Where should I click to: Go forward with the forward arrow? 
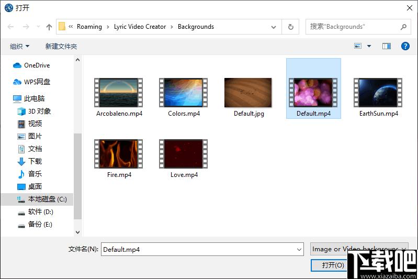[26, 27]
